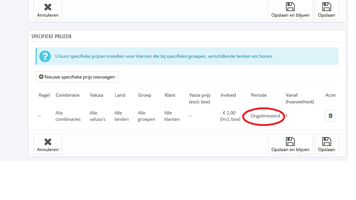Click Opslaan below the specific prices table

tap(326, 144)
